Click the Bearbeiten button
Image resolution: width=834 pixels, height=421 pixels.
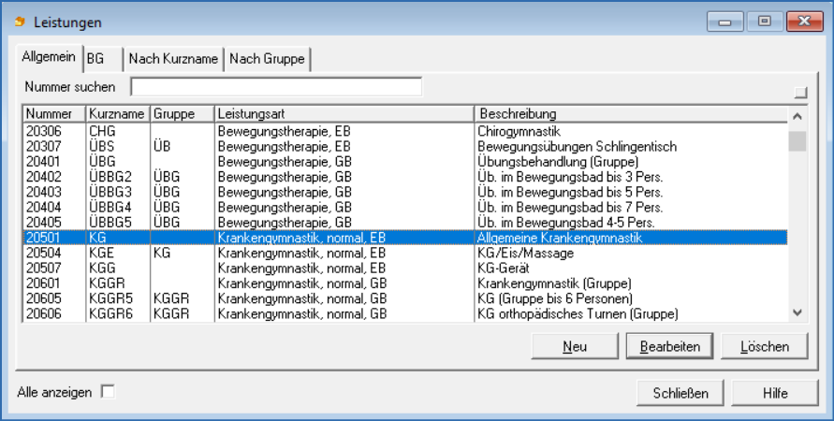point(669,346)
